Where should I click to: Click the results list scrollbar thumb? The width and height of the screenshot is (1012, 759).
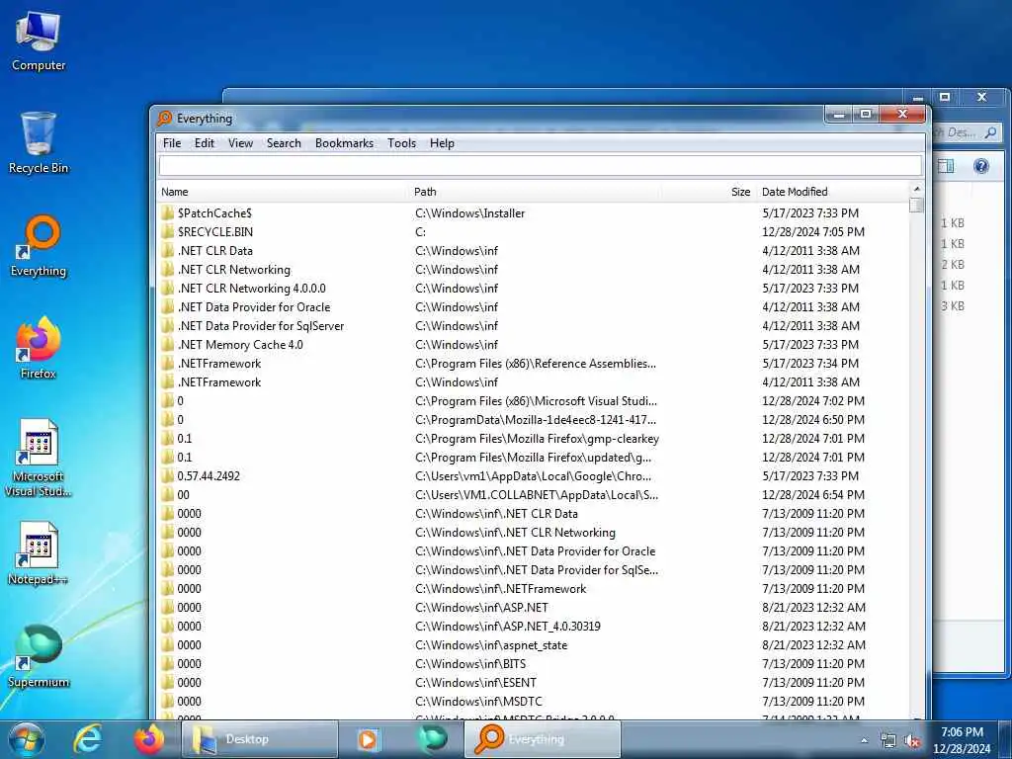pyautogui.click(x=916, y=205)
